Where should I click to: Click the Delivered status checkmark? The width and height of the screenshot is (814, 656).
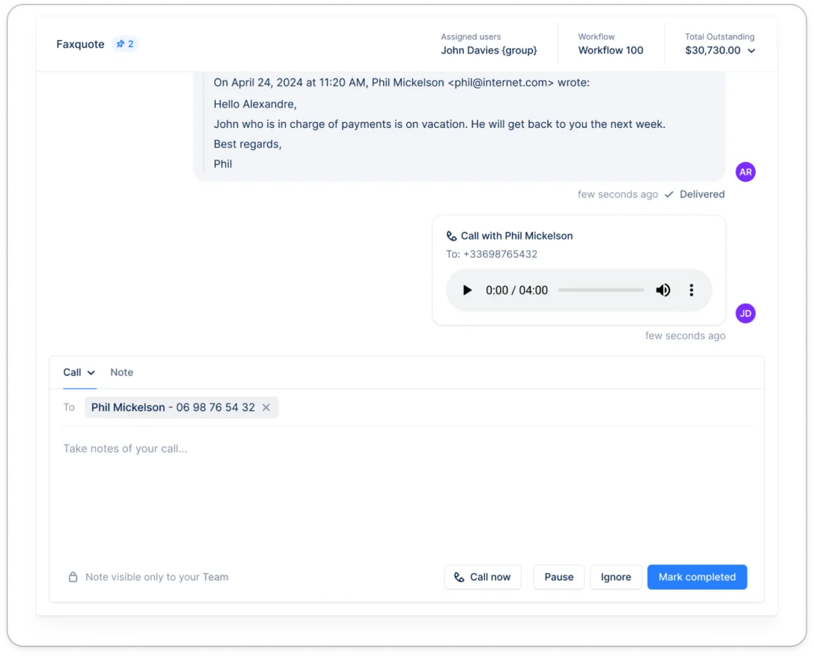pyautogui.click(x=669, y=194)
